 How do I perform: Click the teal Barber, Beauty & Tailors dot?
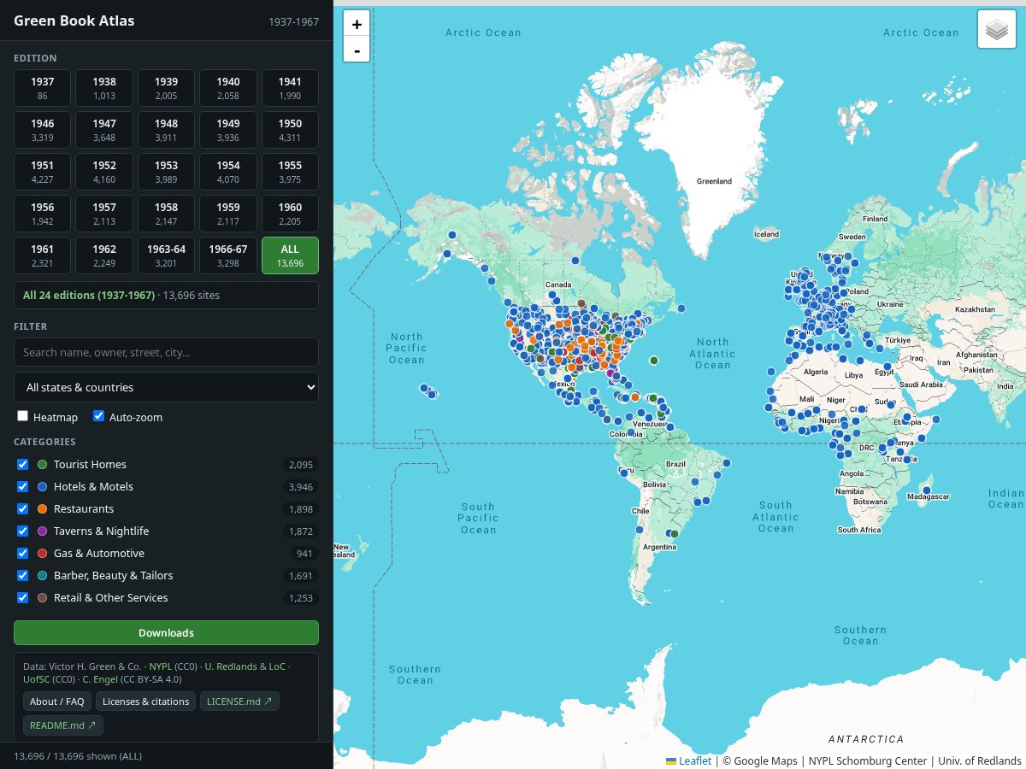(x=43, y=575)
